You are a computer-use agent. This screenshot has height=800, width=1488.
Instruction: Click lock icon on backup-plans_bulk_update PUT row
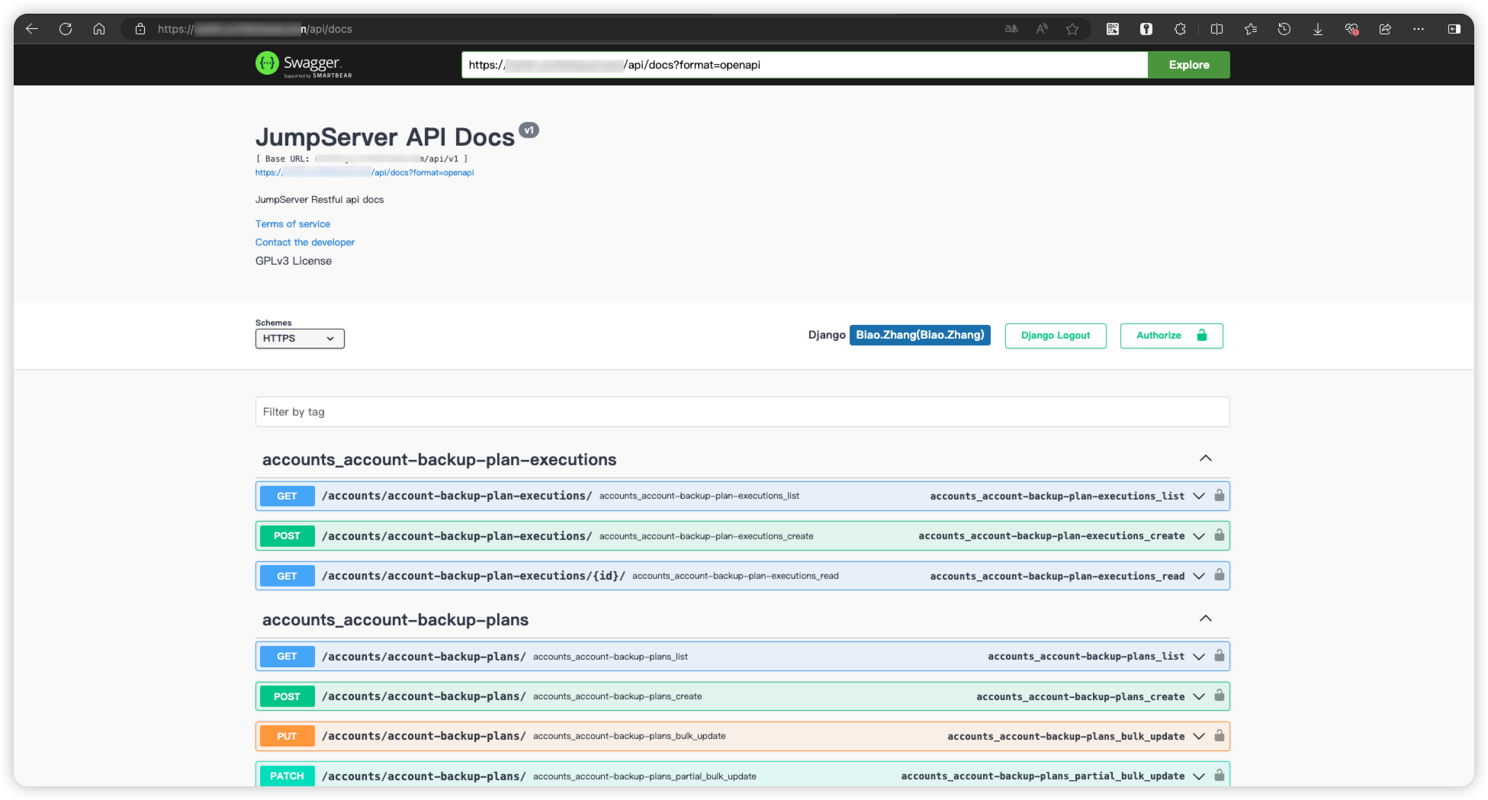pos(1220,736)
